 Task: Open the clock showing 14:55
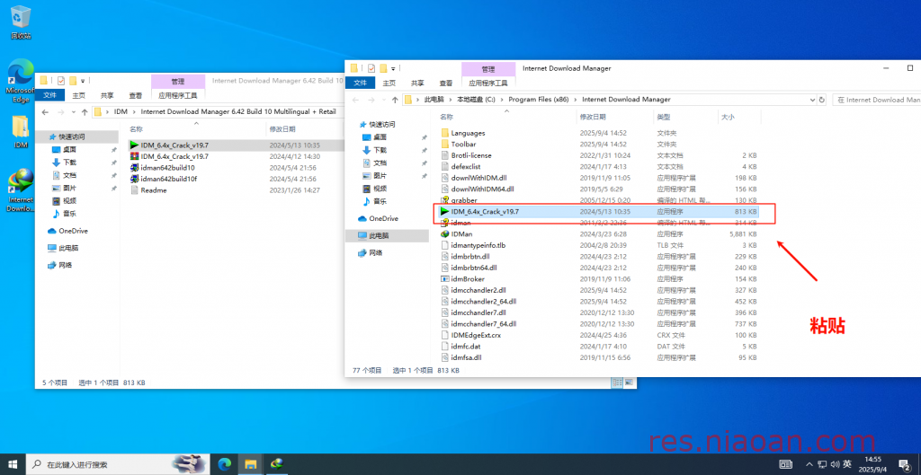(872, 464)
